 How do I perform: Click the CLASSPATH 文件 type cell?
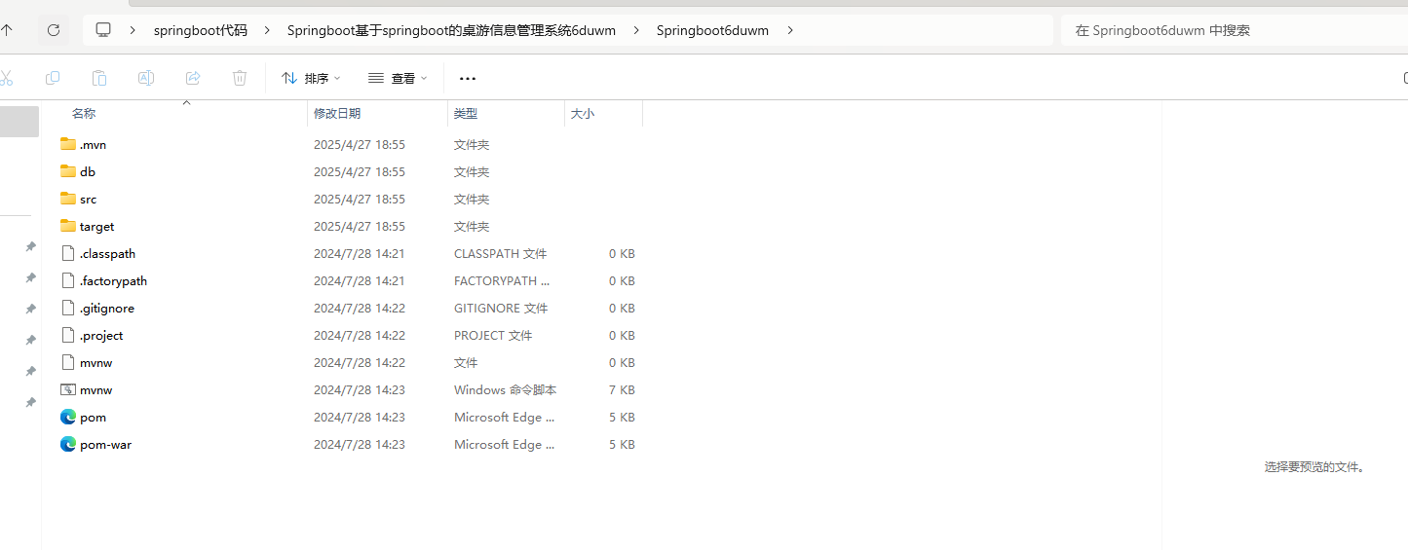click(x=501, y=253)
